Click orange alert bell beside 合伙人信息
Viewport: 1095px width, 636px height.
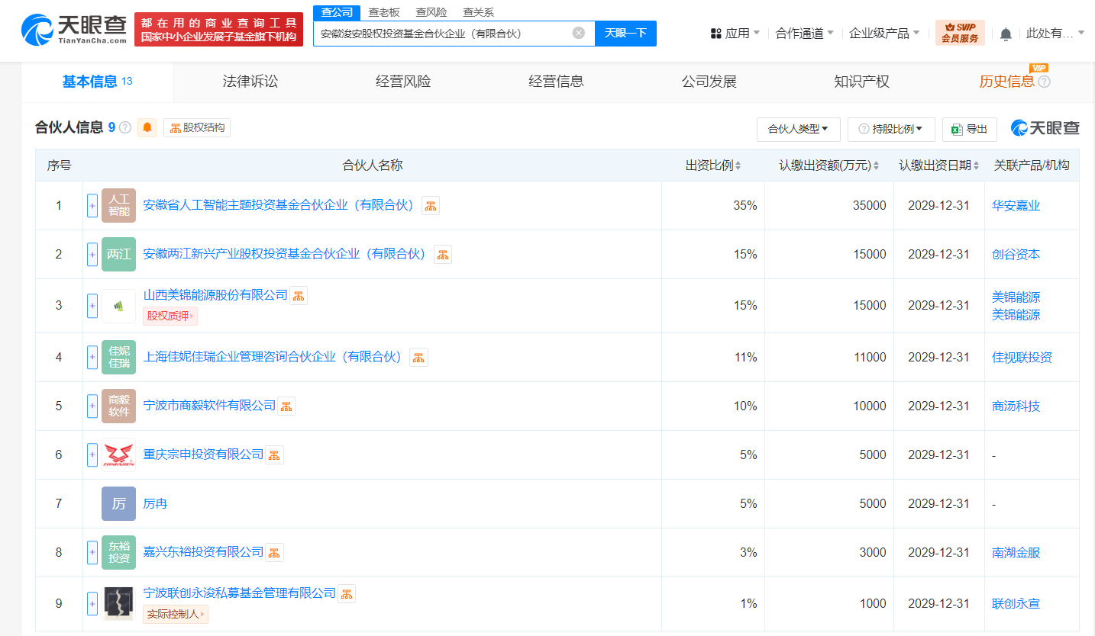click(147, 128)
